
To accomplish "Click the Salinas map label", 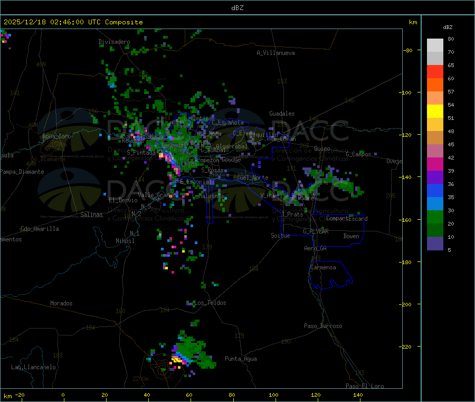I will [x=91, y=214].
